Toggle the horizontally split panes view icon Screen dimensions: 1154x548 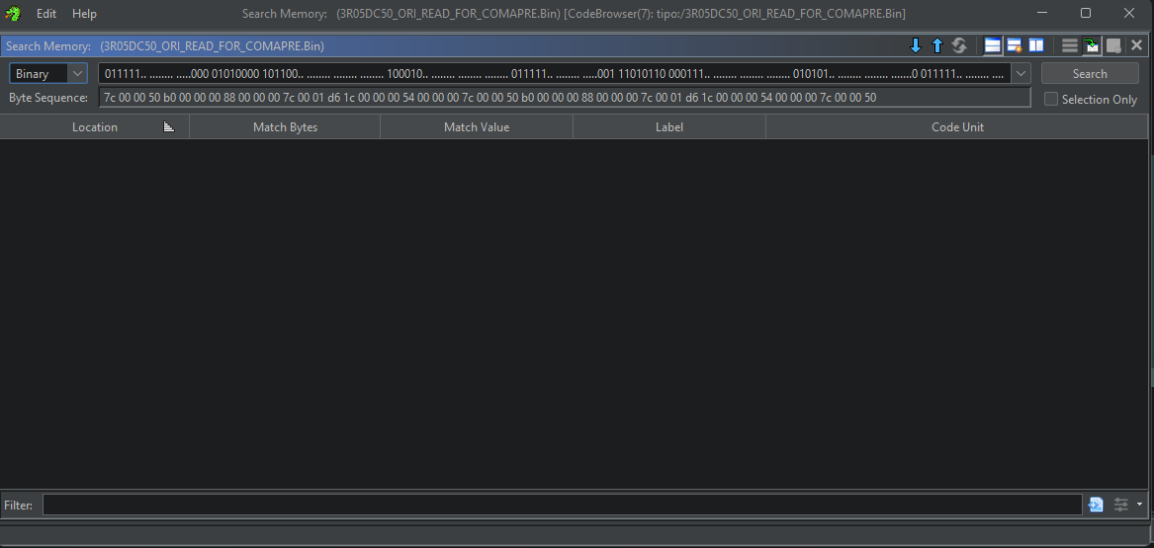[992, 45]
